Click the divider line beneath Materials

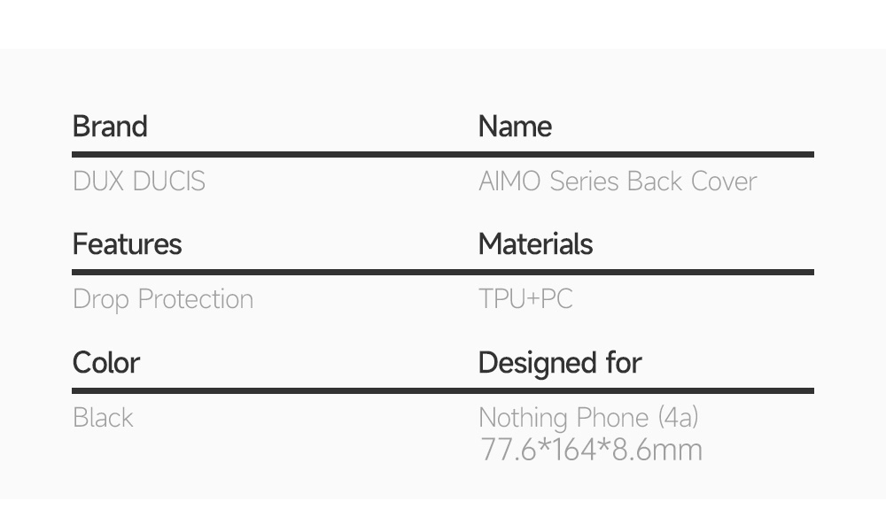(646, 273)
